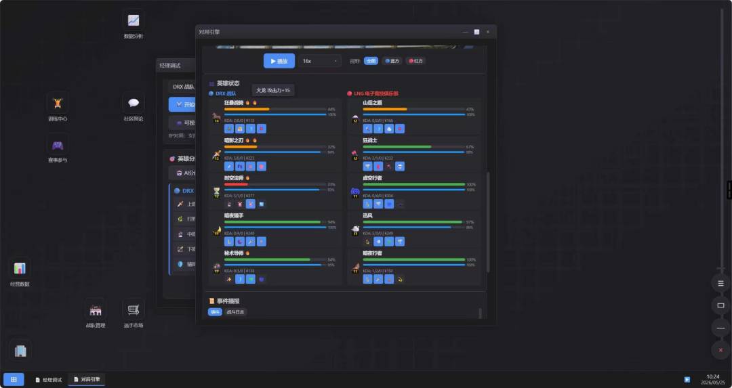Click the 播放 play button

click(x=279, y=61)
